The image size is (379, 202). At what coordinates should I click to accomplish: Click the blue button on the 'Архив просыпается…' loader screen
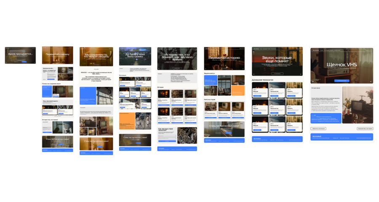click(24, 62)
